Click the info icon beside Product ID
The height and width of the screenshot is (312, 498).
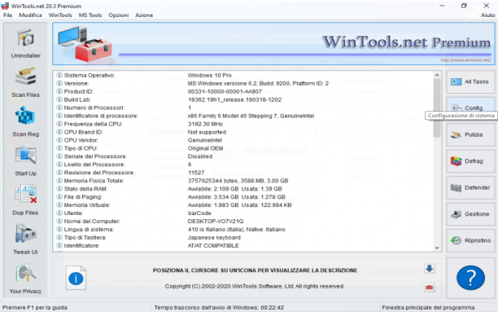pos(59,91)
